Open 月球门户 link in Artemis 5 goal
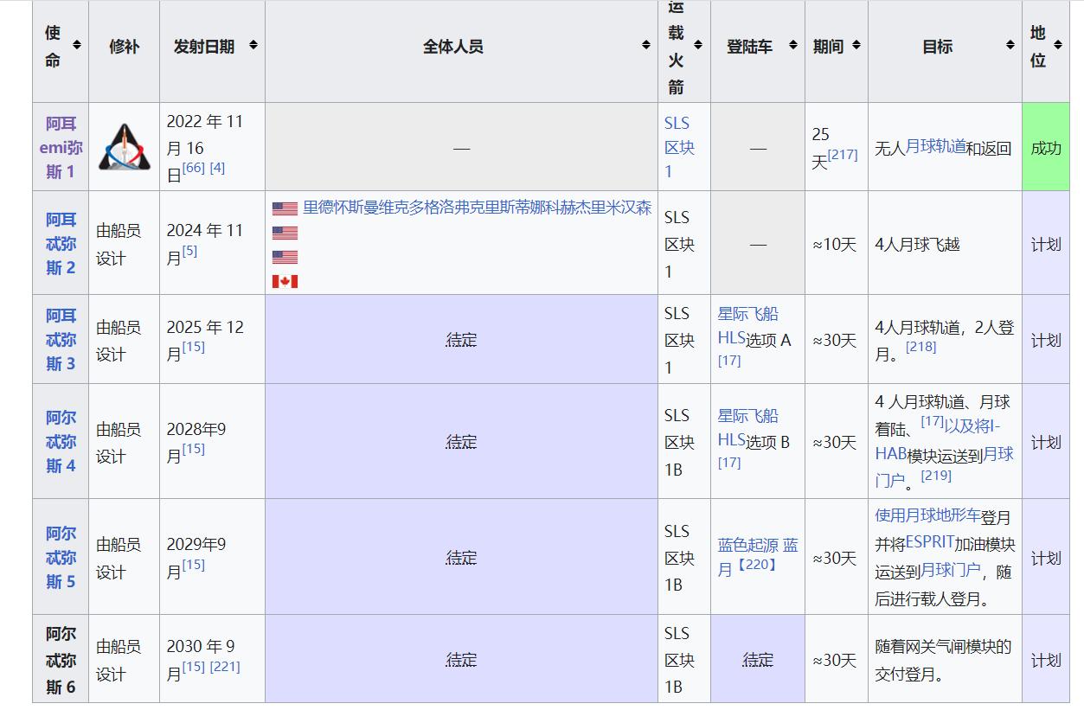This screenshot has width=1084, height=710. 950,570
